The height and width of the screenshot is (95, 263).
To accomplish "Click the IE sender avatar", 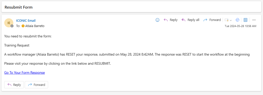I will [9, 23].
